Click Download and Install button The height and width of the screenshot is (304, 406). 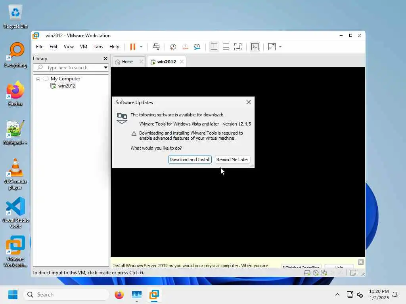[190, 160]
